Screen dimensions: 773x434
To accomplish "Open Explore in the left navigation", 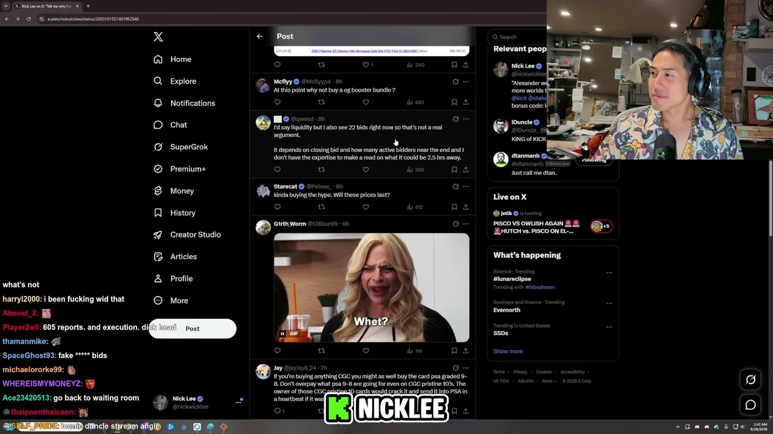I will [x=175, y=81].
